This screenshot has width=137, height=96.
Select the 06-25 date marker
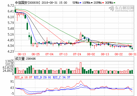click(36, 54)
